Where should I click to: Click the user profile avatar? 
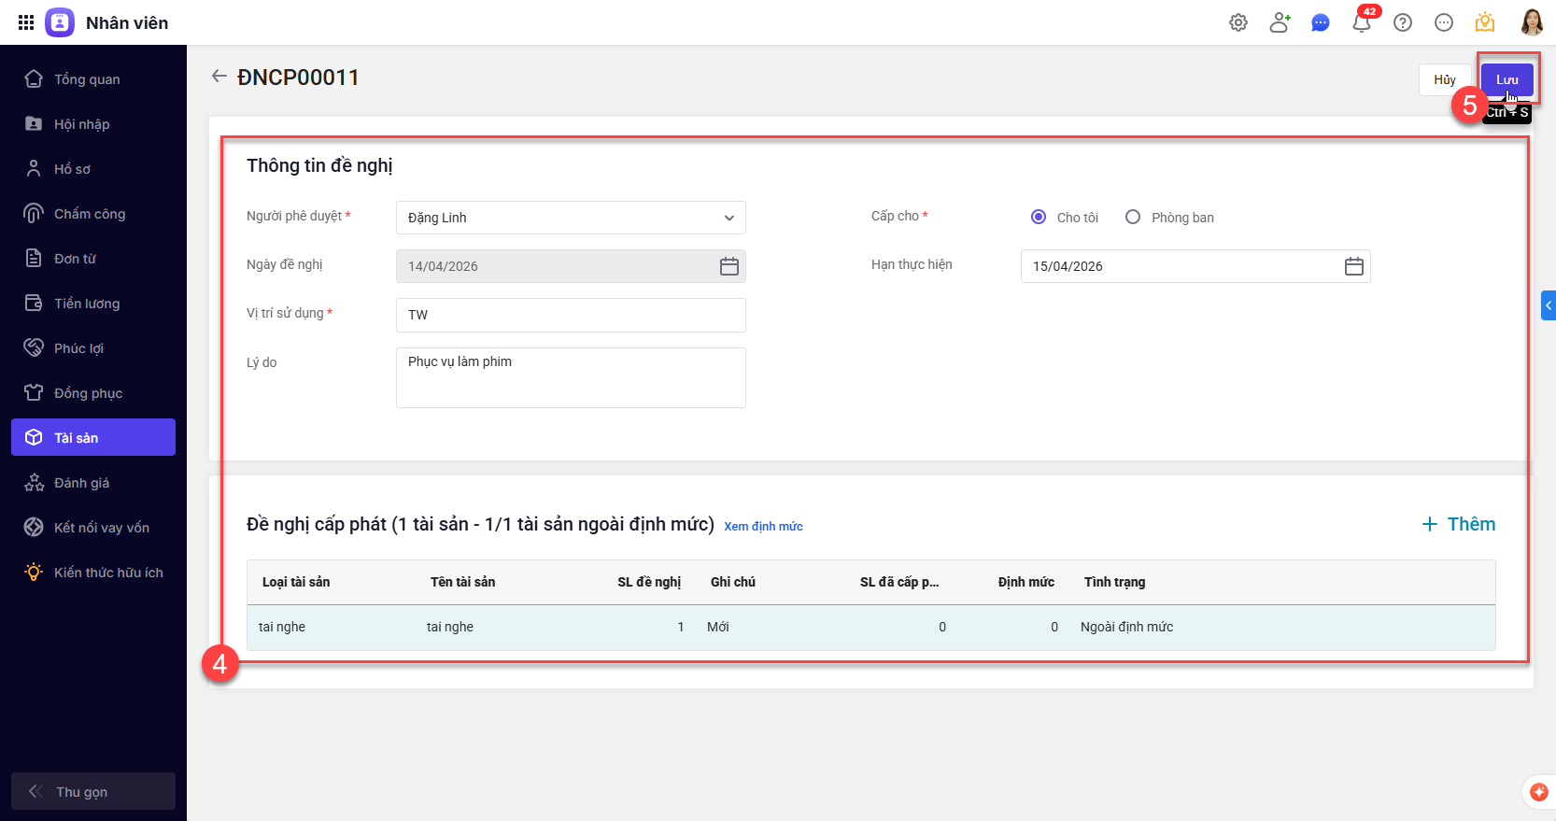tap(1532, 22)
